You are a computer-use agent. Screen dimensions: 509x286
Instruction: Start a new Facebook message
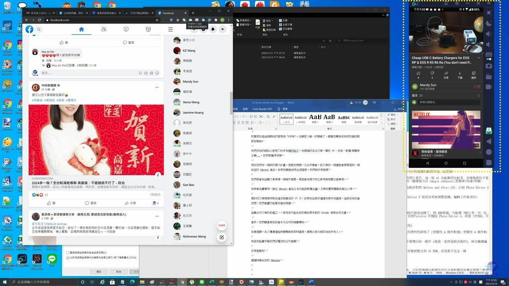tap(222, 237)
